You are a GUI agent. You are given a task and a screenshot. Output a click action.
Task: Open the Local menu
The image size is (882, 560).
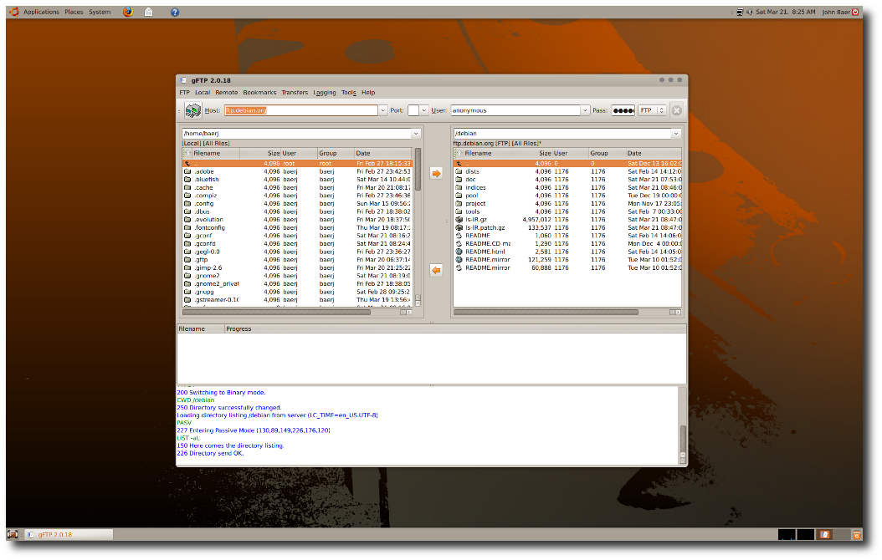203,93
